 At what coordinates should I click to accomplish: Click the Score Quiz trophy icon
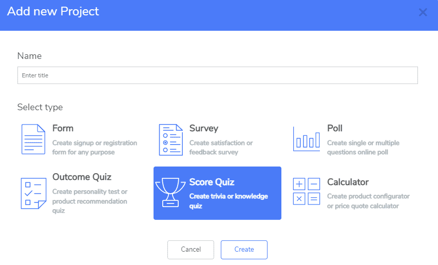170,193
